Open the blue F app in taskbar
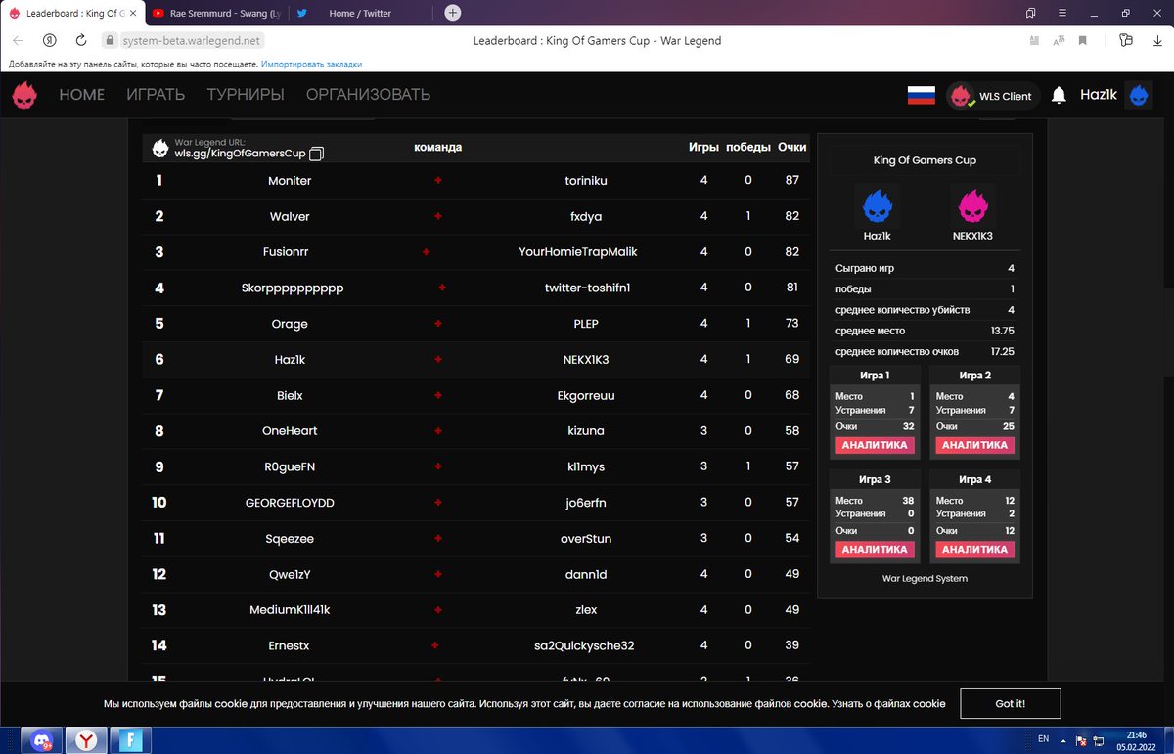The height and width of the screenshot is (754, 1174). click(x=131, y=738)
